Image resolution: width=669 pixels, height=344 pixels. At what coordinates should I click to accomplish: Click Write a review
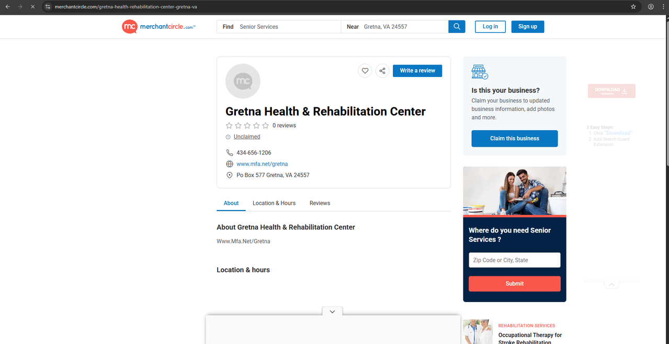[x=417, y=71]
